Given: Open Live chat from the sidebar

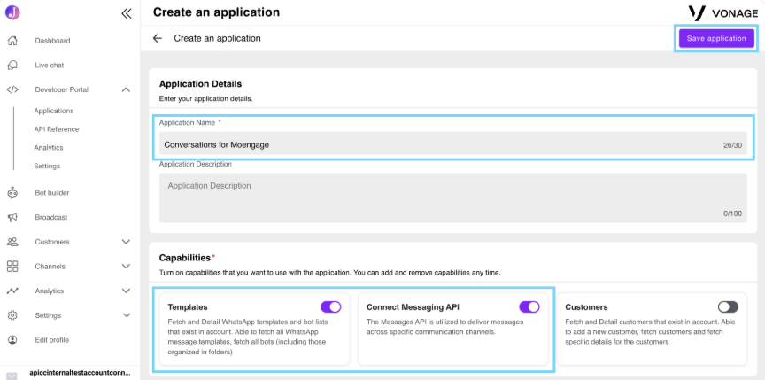Looking at the screenshot, I should pyautogui.click(x=50, y=65).
